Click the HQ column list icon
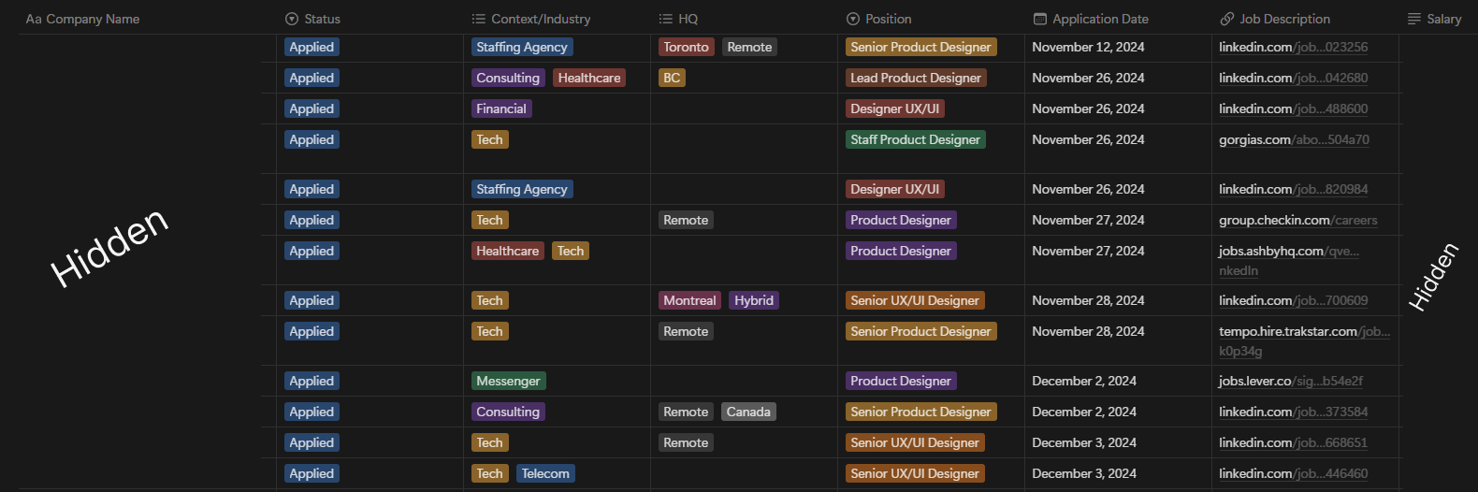 (x=666, y=19)
